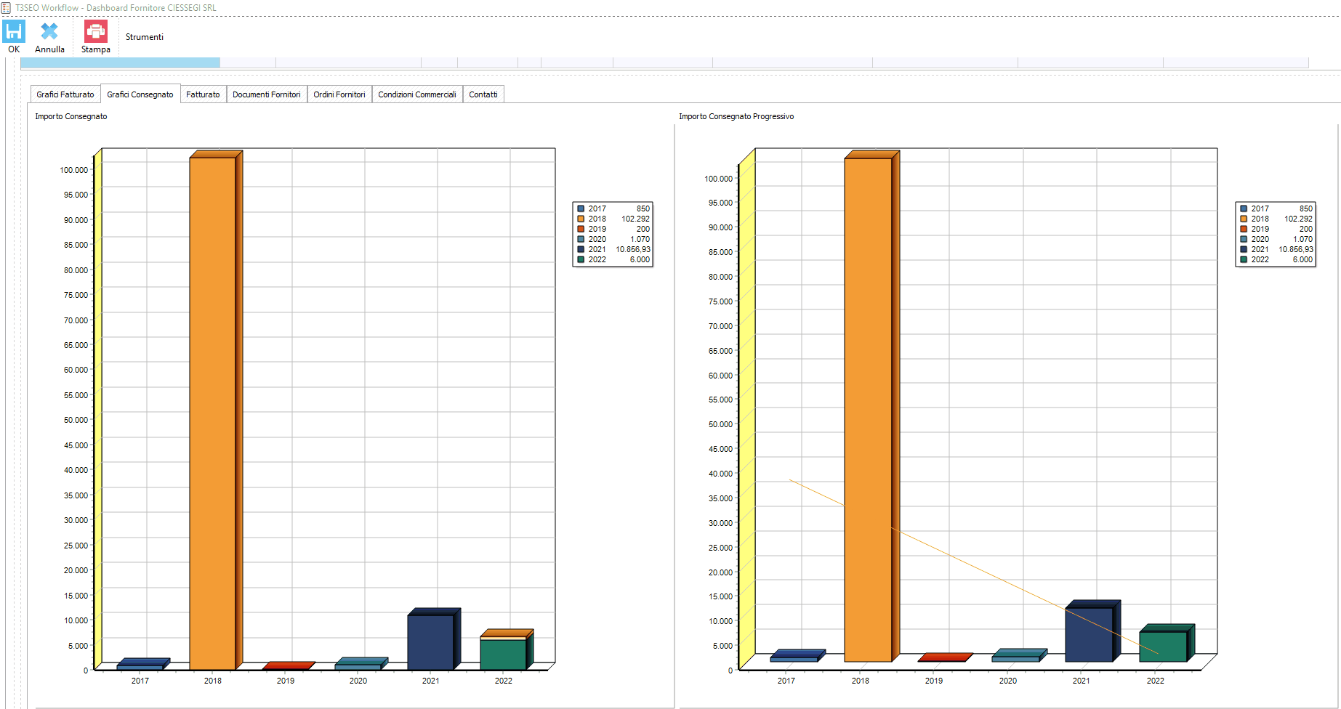The height and width of the screenshot is (709, 1341).
Task: Select the Grafici Consegnato tab
Action: (140, 94)
